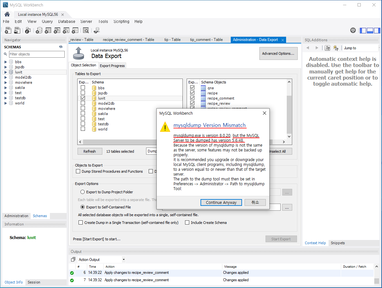Click the schema list horizontal scrollbar
Viewport: 382px width, 288px height.
tap(119, 142)
